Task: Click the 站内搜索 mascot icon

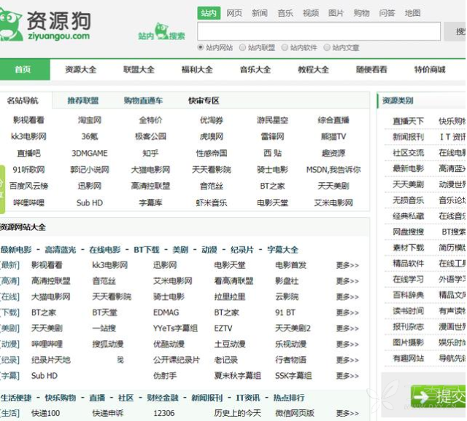Action: [x=162, y=31]
